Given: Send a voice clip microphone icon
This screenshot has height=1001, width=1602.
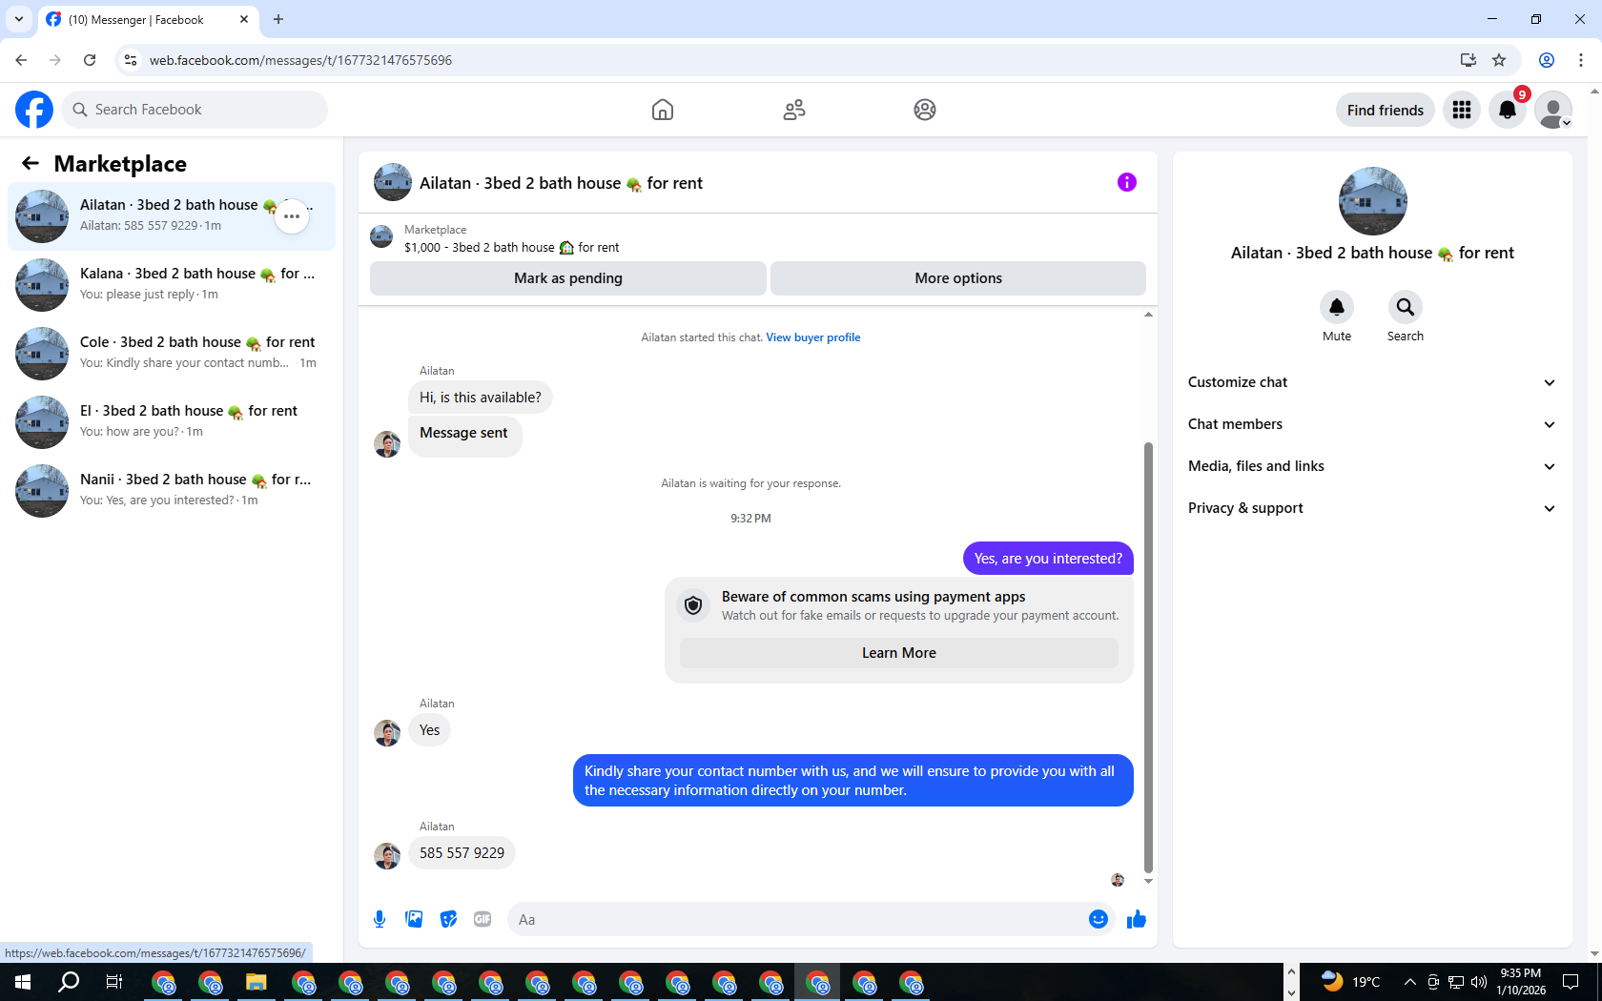Looking at the screenshot, I should tap(380, 919).
